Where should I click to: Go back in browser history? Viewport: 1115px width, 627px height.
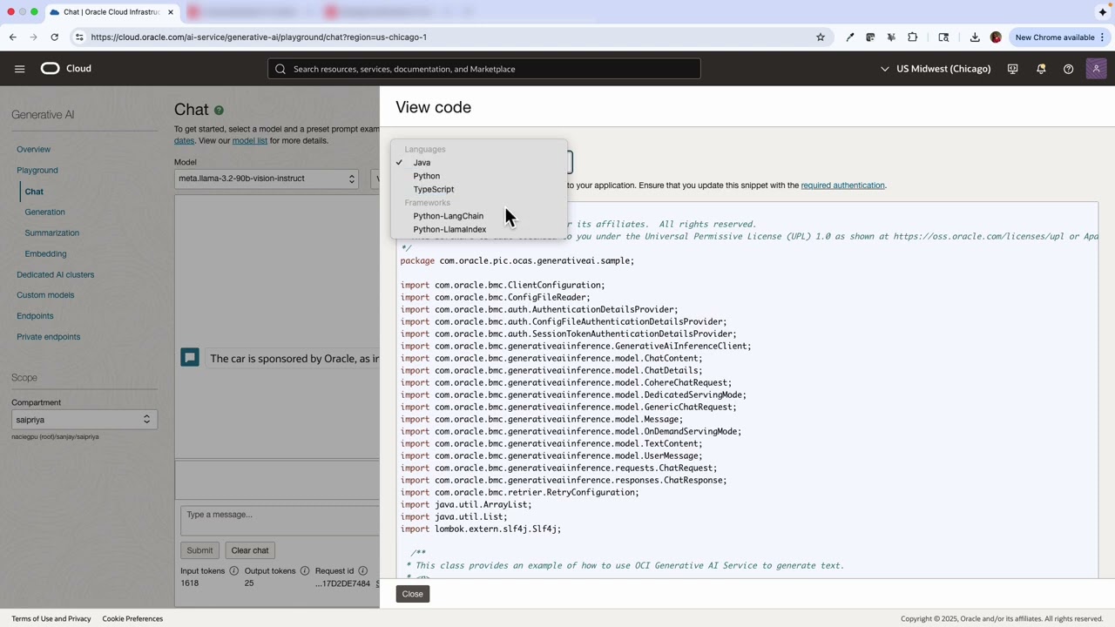13,37
